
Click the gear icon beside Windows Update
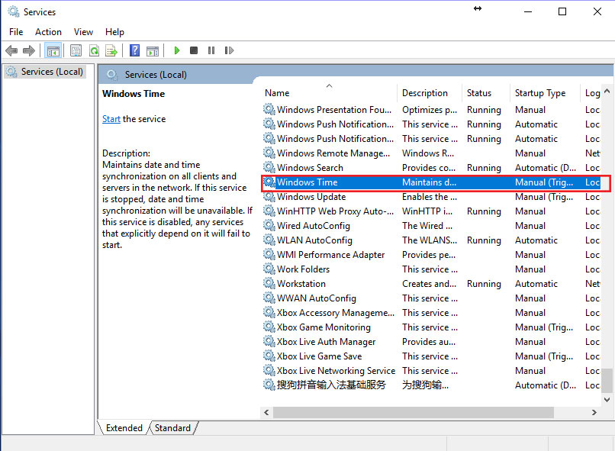pyautogui.click(x=269, y=196)
